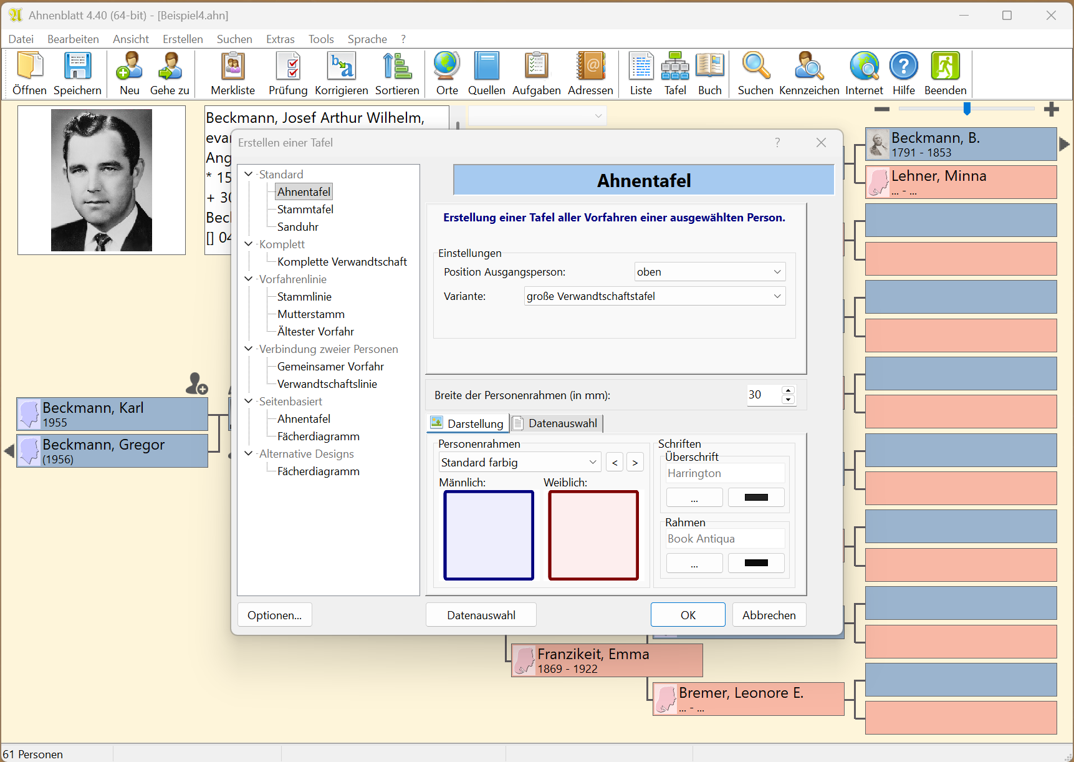This screenshot has height=762, width=1074.
Task: Select Stammtafel in the tree list
Action: pyautogui.click(x=305, y=210)
